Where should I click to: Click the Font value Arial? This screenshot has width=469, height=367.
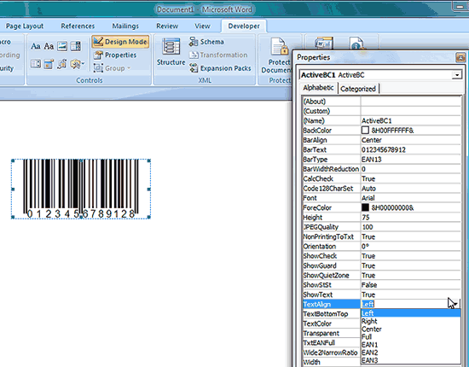point(411,198)
